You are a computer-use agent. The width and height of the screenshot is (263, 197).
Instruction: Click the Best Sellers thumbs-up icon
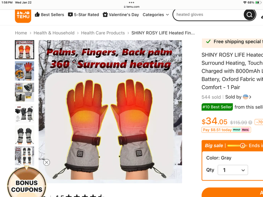pos(37,15)
